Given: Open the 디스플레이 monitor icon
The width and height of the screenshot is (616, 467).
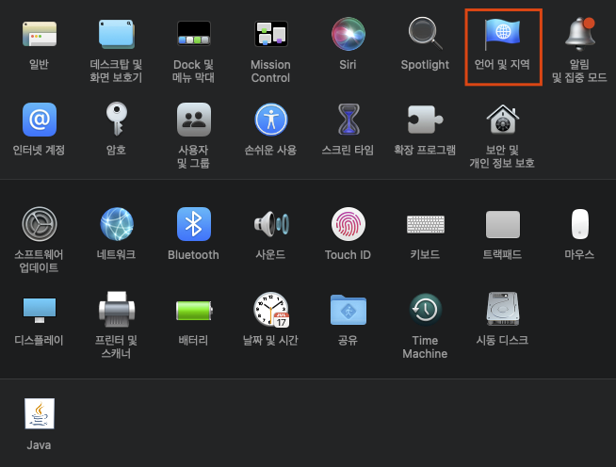Looking at the screenshot, I should click(40, 311).
